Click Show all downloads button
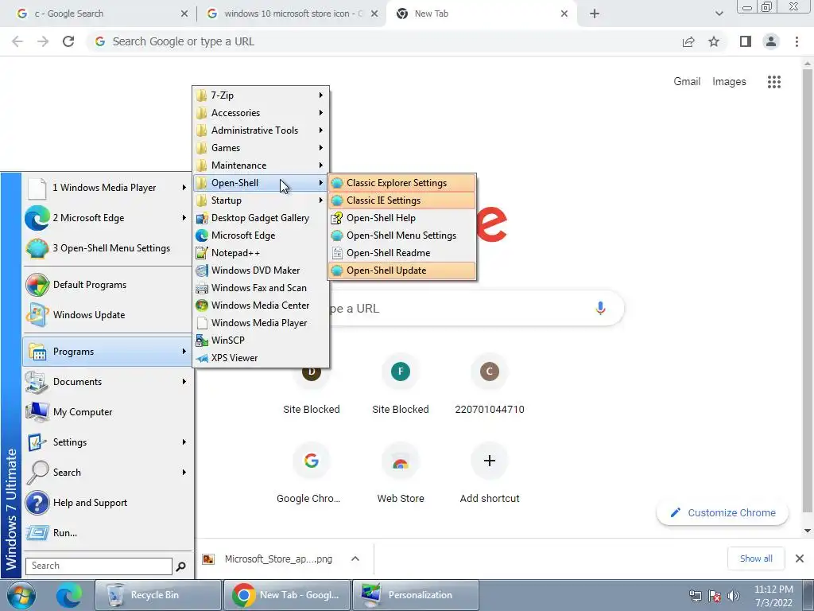Viewport: 814px width, 611px height. pyautogui.click(x=756, y=558)
